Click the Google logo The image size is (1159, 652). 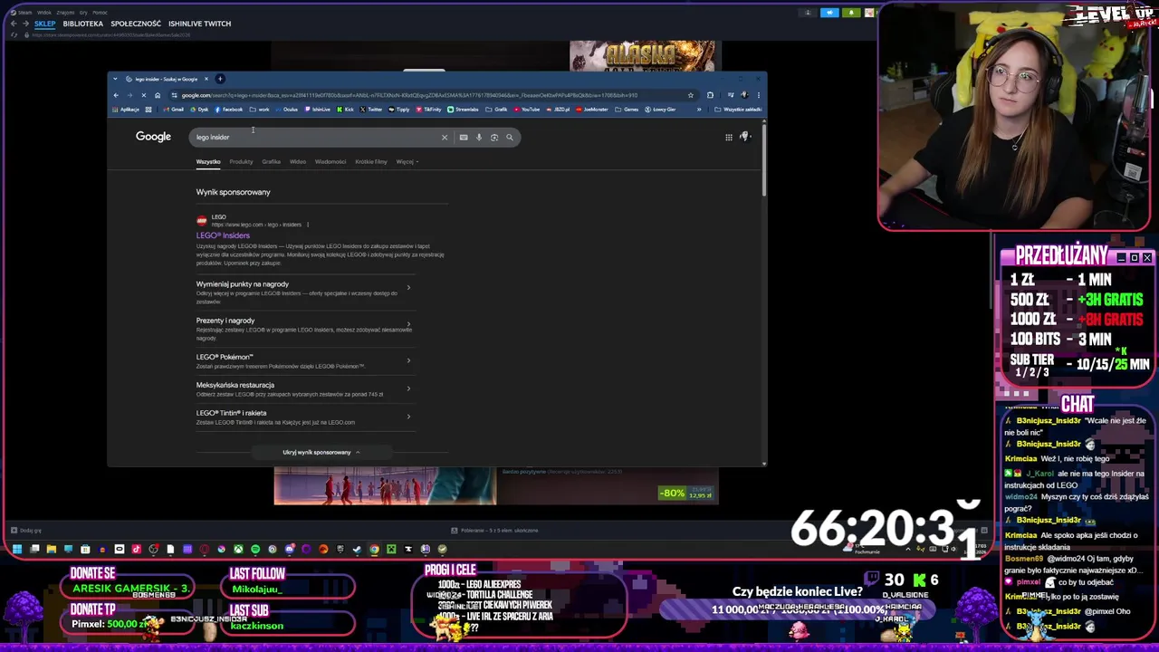(x=153, y=137)
